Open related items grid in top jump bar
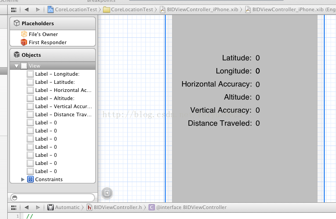 point(14,9)
